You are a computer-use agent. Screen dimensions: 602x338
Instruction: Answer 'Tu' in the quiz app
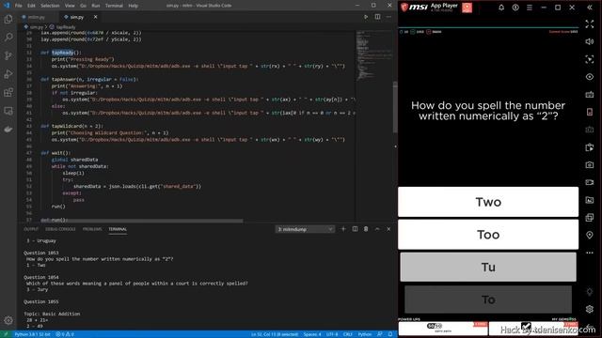[488, 267]
